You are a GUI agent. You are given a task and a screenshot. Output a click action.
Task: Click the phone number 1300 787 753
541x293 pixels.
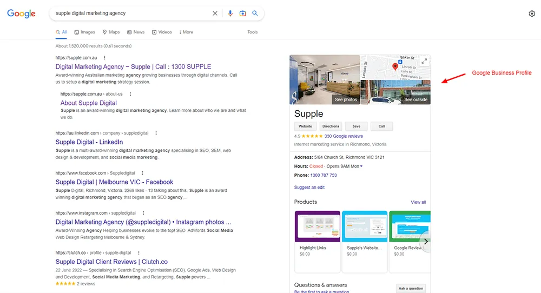coord(324,175)
